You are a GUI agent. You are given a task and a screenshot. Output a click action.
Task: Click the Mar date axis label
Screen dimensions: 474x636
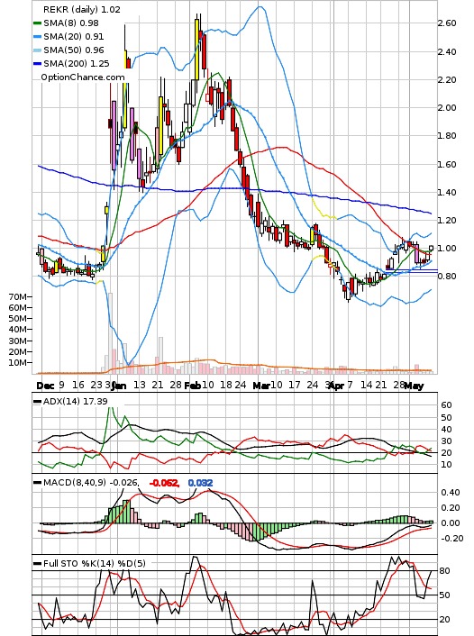point(261,386)
